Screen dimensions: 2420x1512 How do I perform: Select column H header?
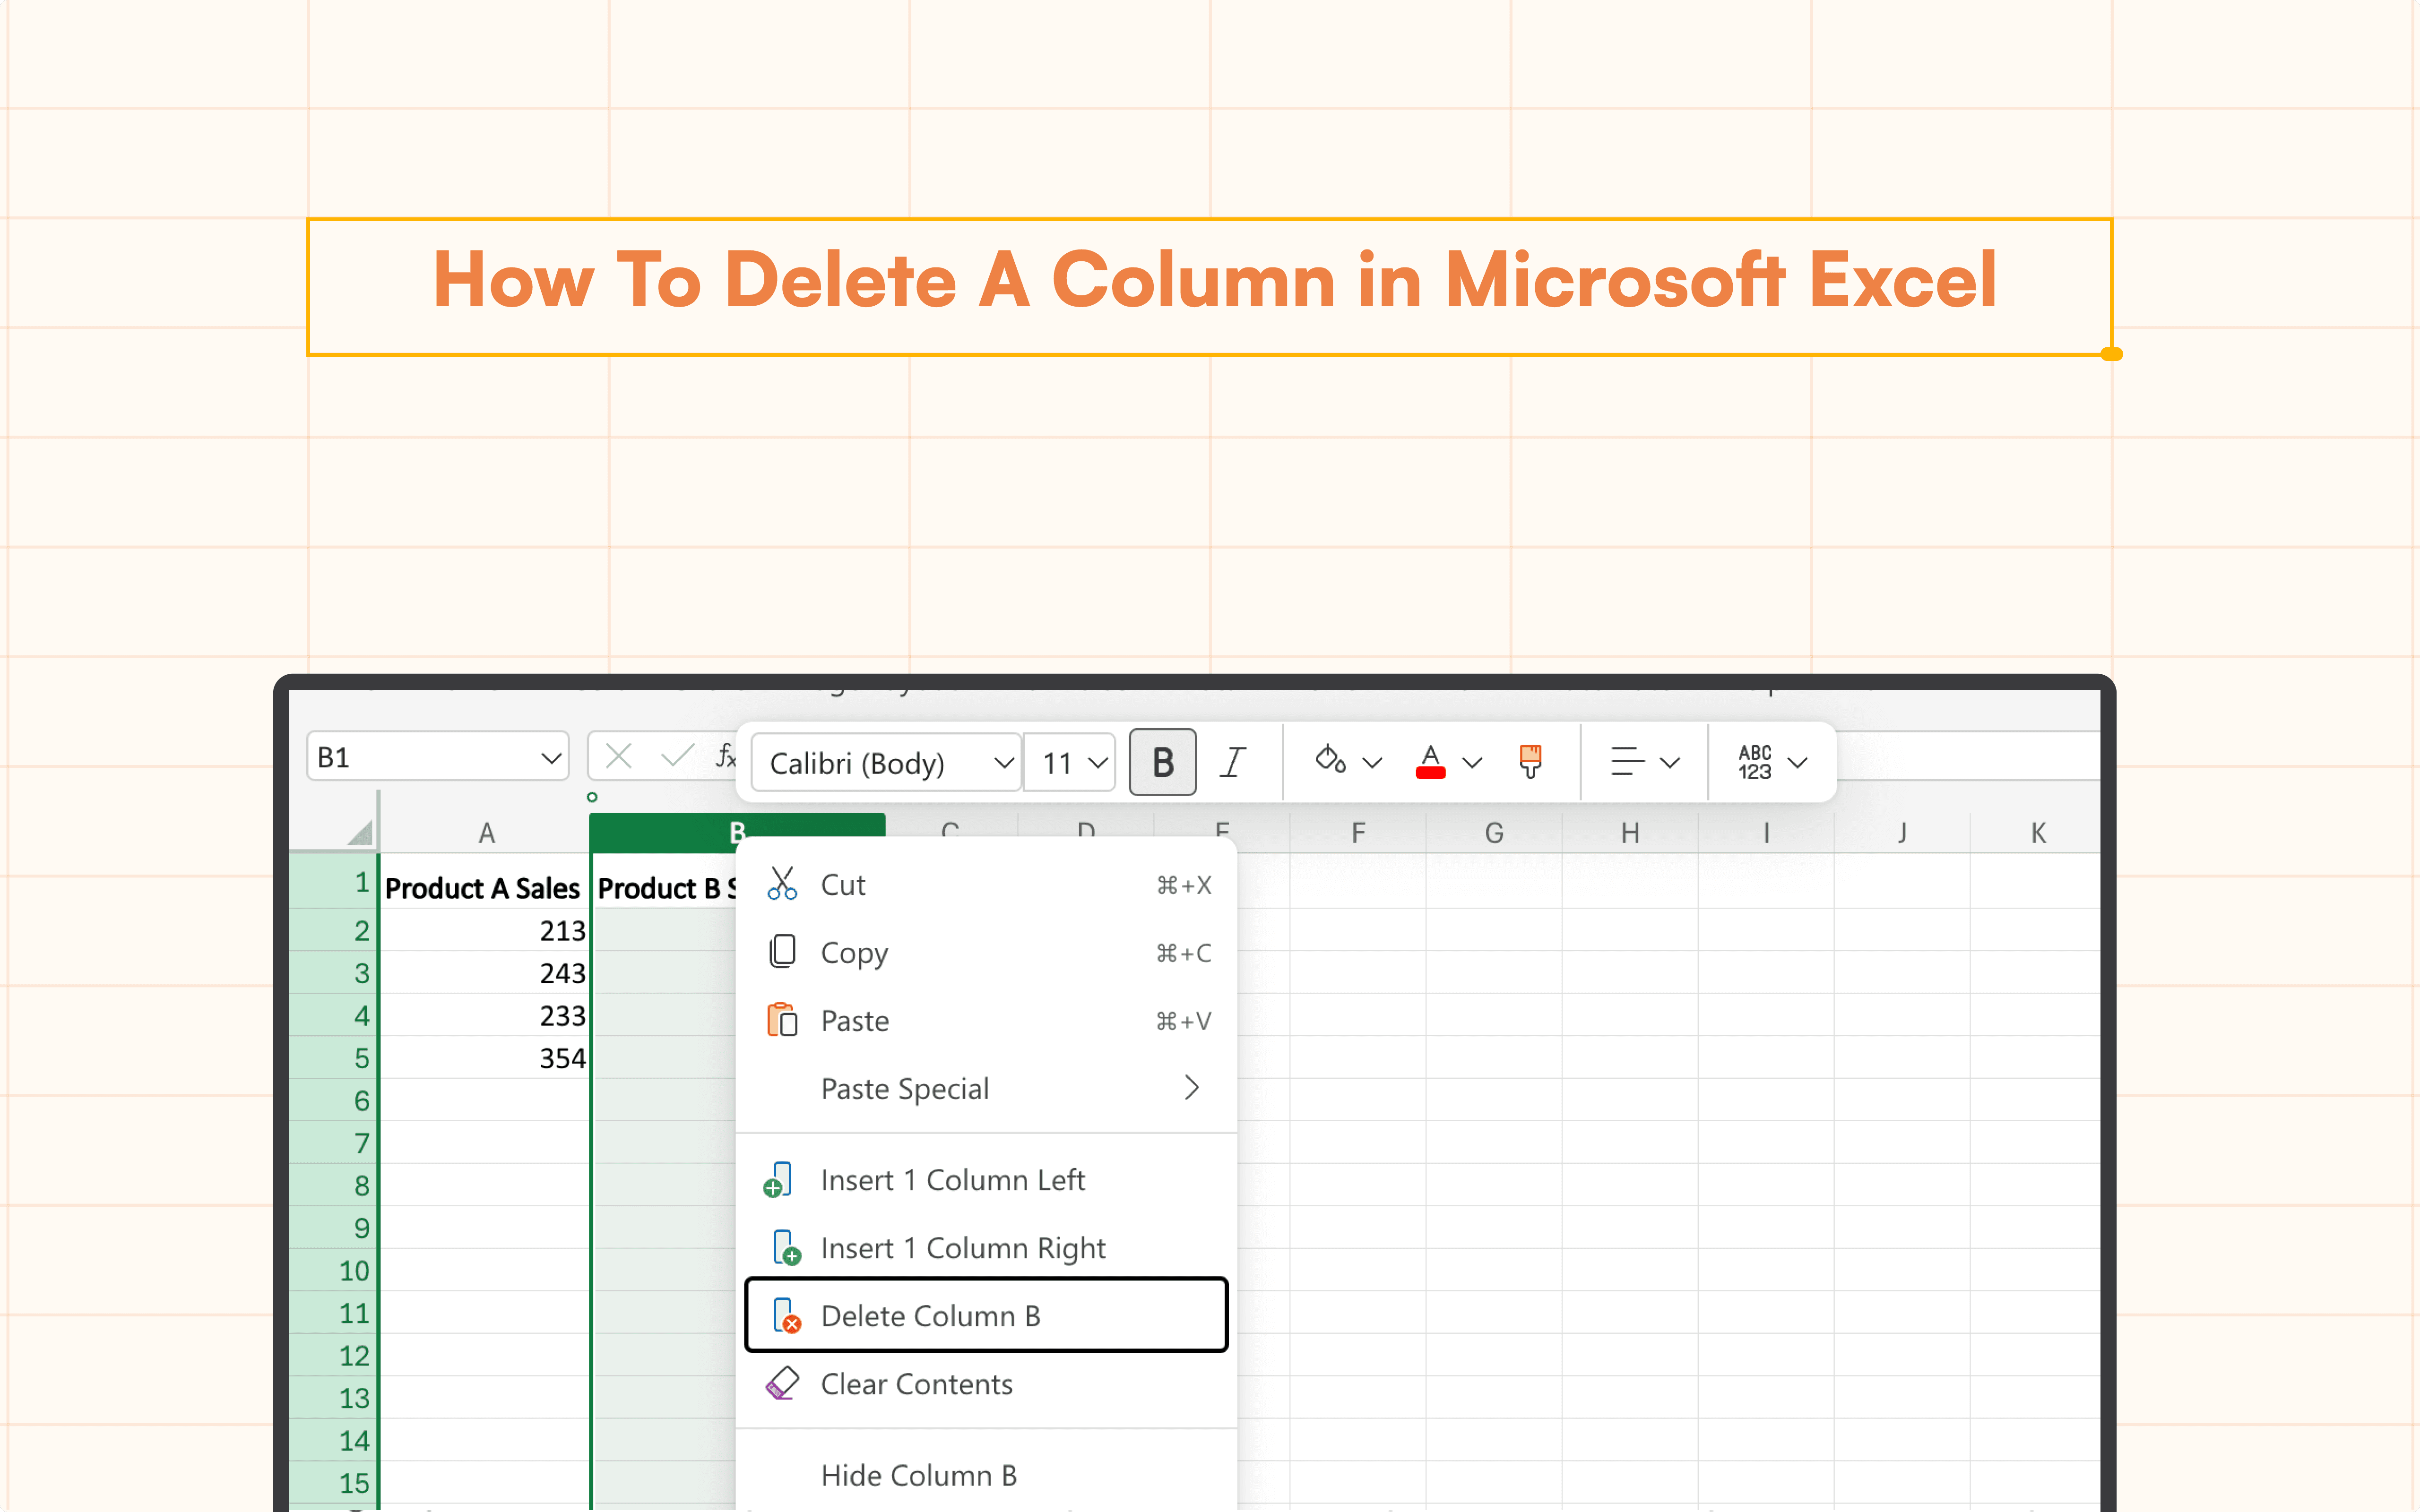pyautogui.click(x=1630, y=832)
